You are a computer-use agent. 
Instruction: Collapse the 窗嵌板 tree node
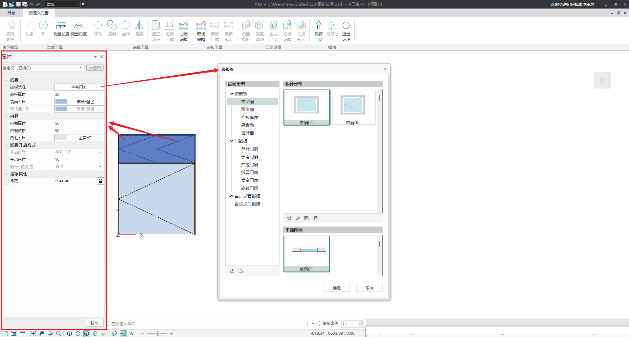(x=232, y=94)
